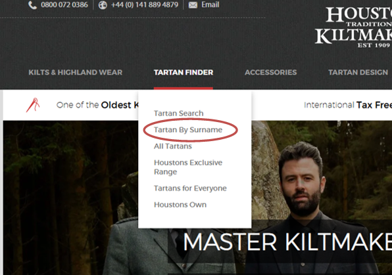Select the +44 (0) 141 889 4879 number

tap(145, 5)
